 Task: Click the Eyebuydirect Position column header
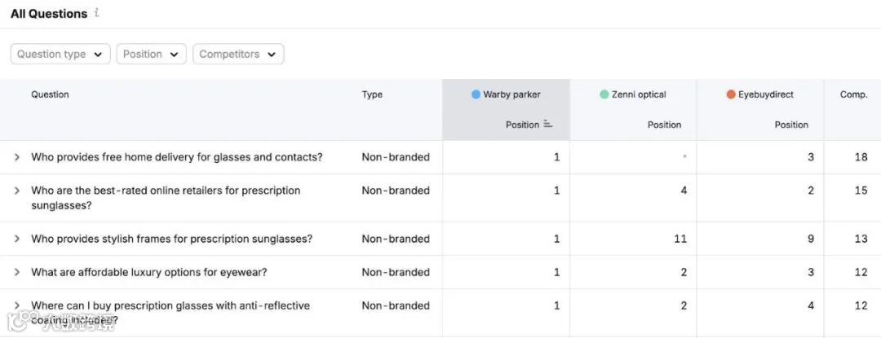pos(791,125)
